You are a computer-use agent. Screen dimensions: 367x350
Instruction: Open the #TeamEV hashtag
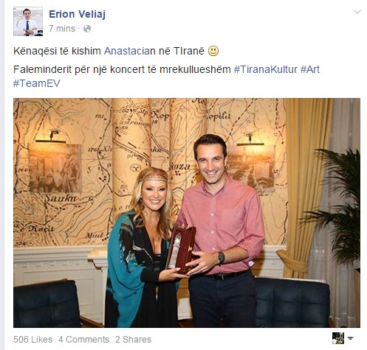tap(37, 83)
